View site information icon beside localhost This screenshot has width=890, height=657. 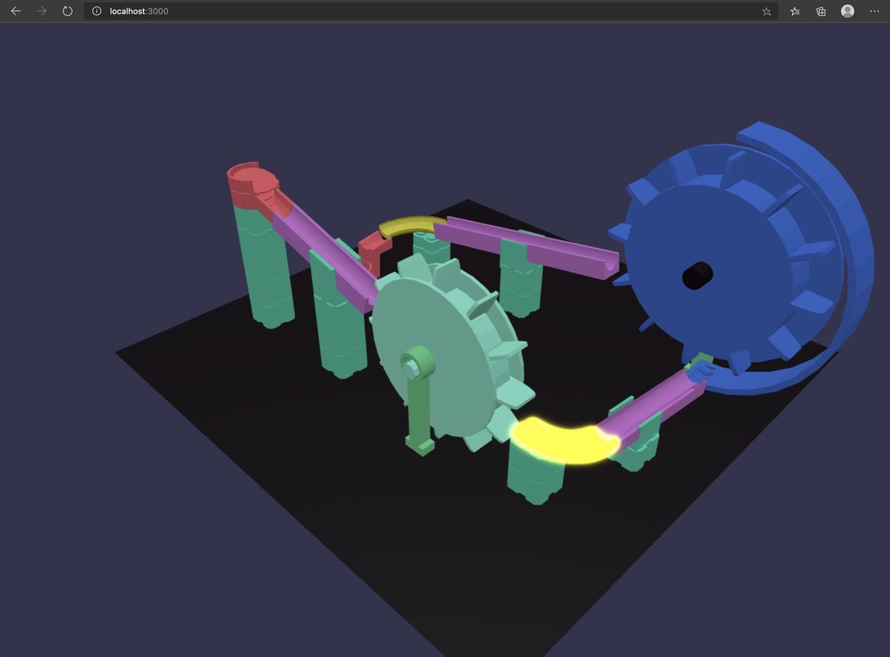click(96, 11)
